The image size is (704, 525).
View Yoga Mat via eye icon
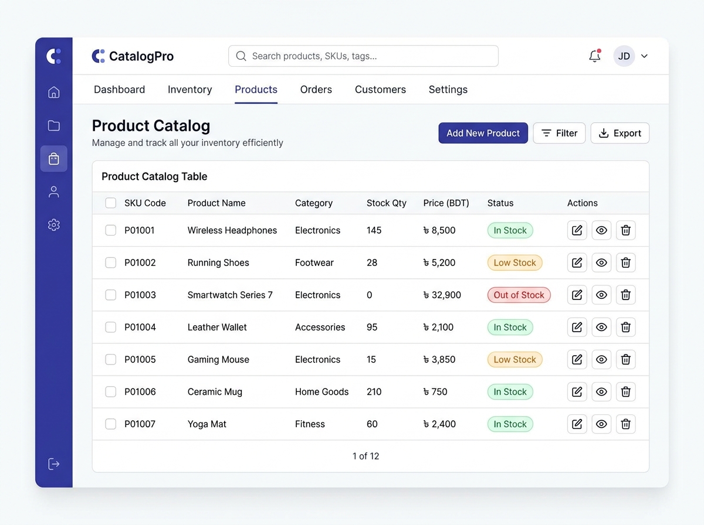click(x=601, y=424)
